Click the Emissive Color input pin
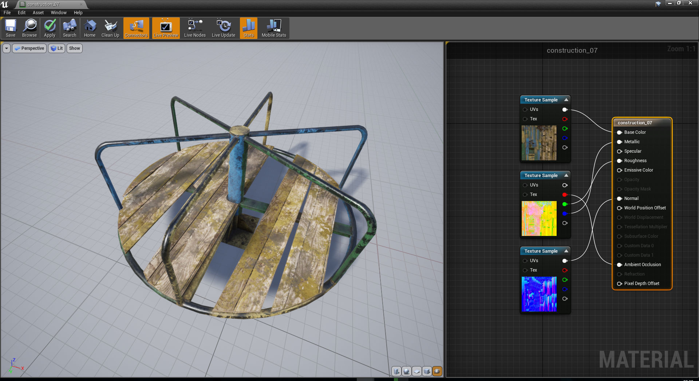 click(x=619, y=170)
